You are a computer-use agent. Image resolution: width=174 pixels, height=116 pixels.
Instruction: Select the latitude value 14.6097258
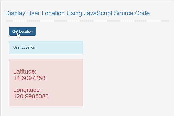click(x=29, y=78)
